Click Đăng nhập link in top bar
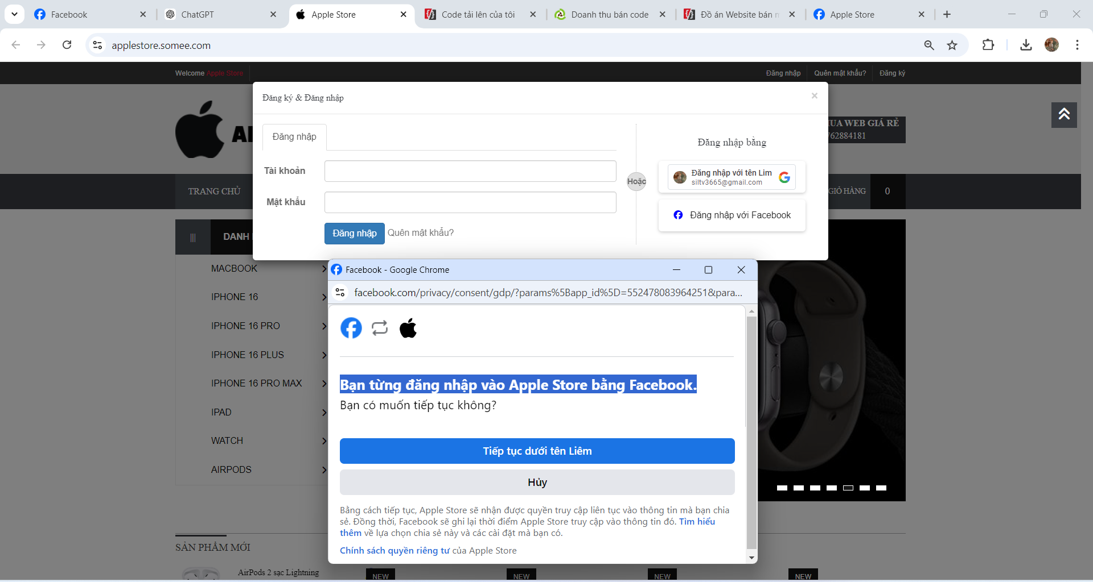Image resolution: width=1093 pixels, height=582 pixels. coord(783,73)
